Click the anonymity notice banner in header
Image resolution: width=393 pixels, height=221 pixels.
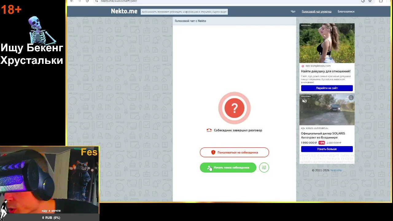pyautogui.click(x=184, y=12)
